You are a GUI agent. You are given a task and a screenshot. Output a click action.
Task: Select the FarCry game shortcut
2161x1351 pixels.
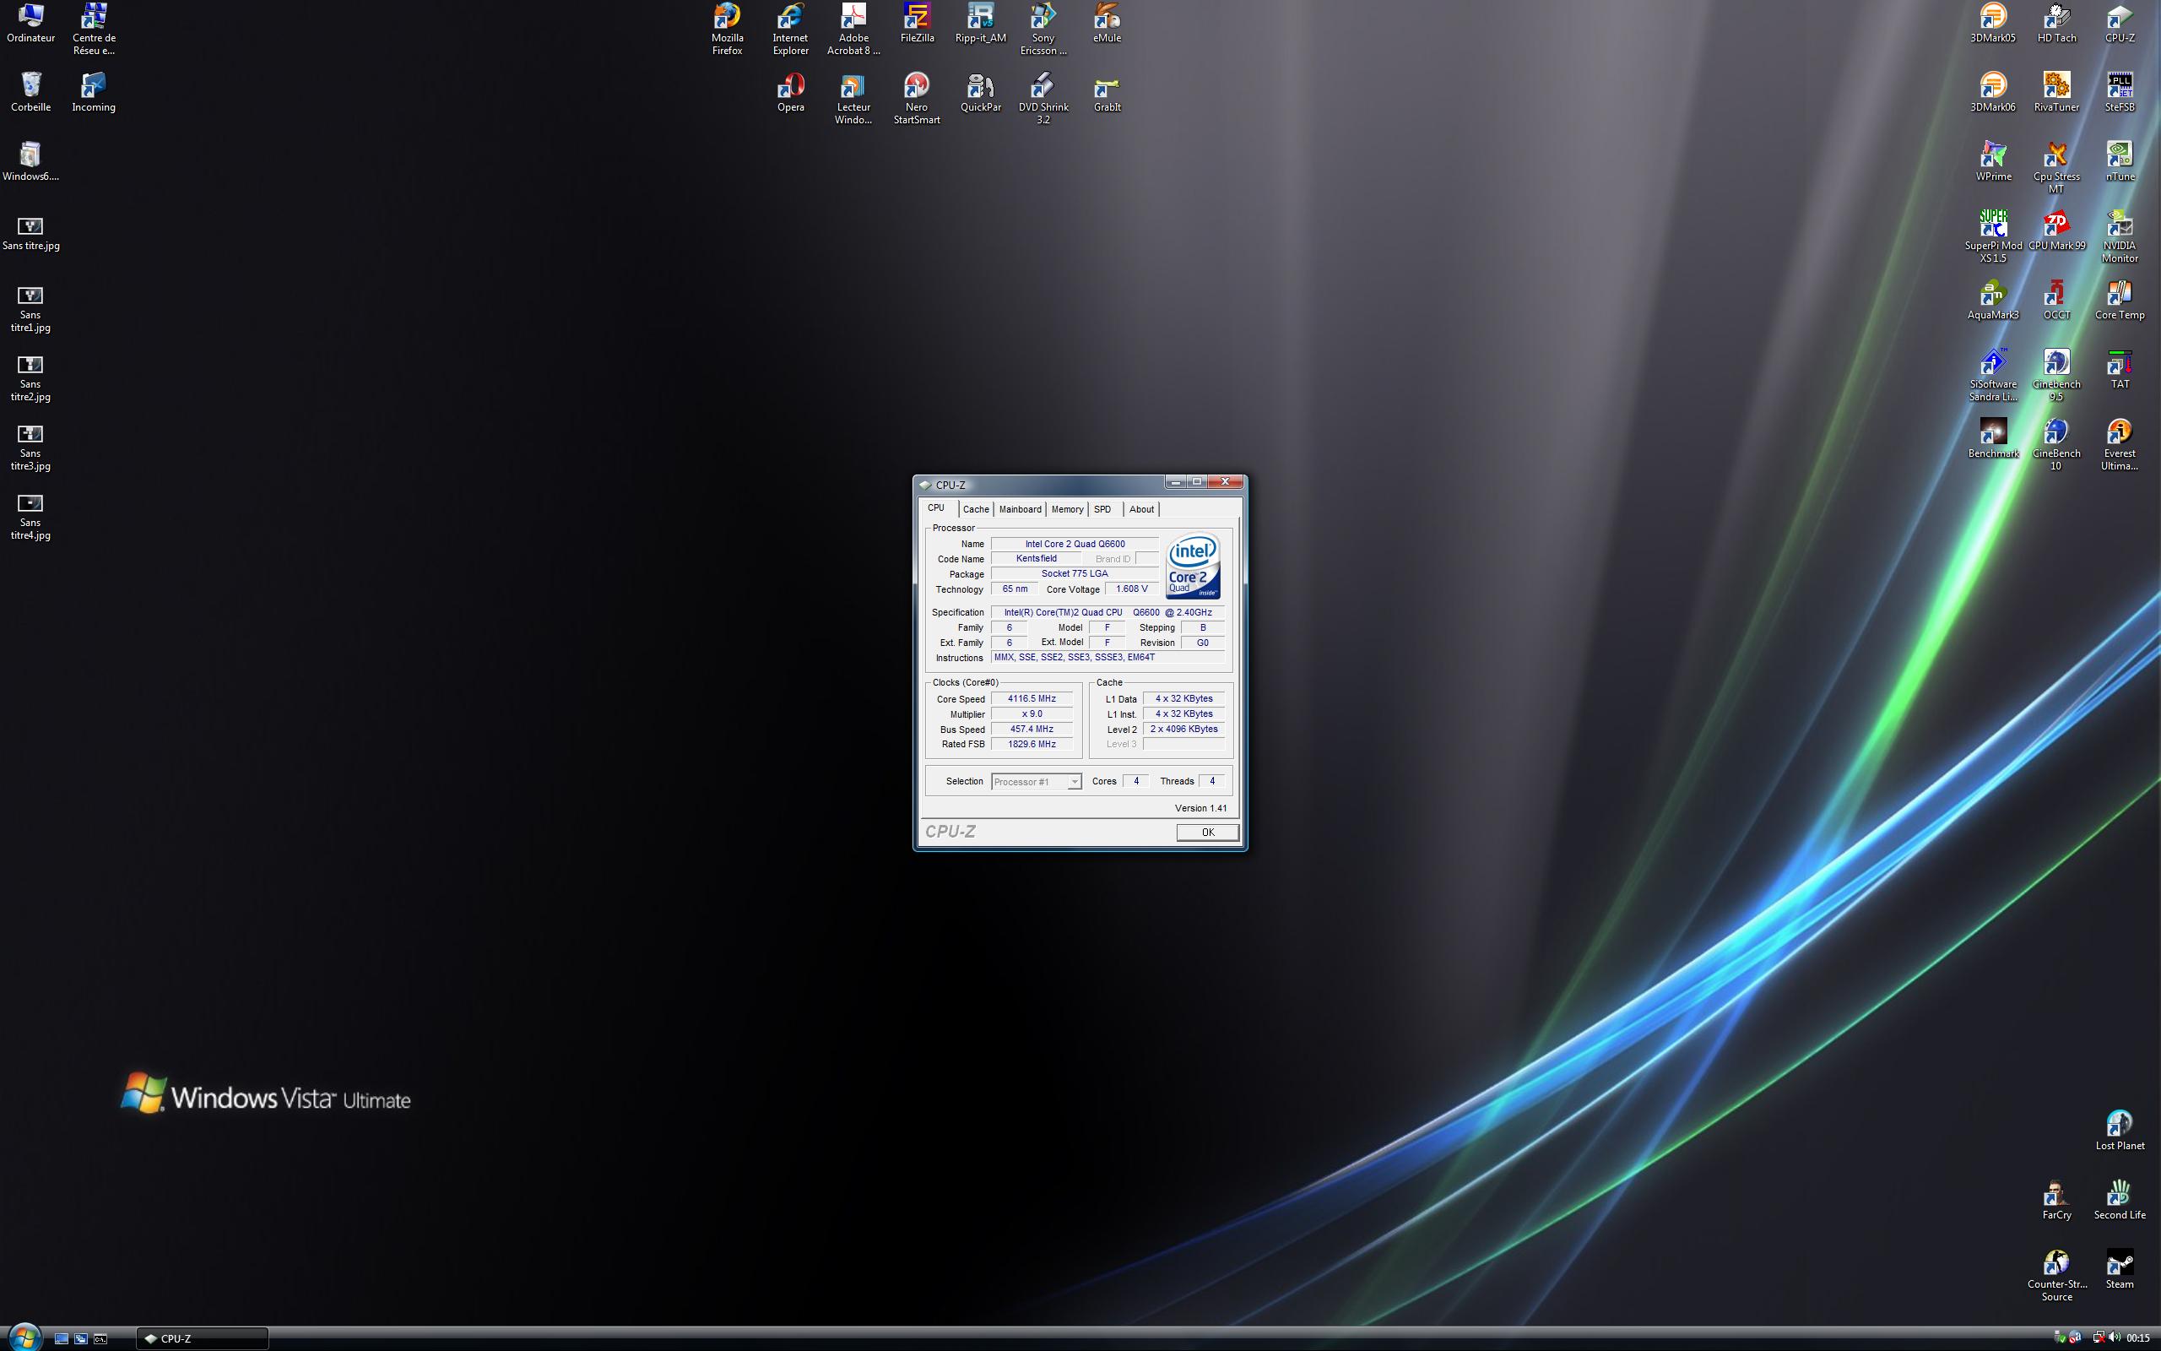2056,1200
